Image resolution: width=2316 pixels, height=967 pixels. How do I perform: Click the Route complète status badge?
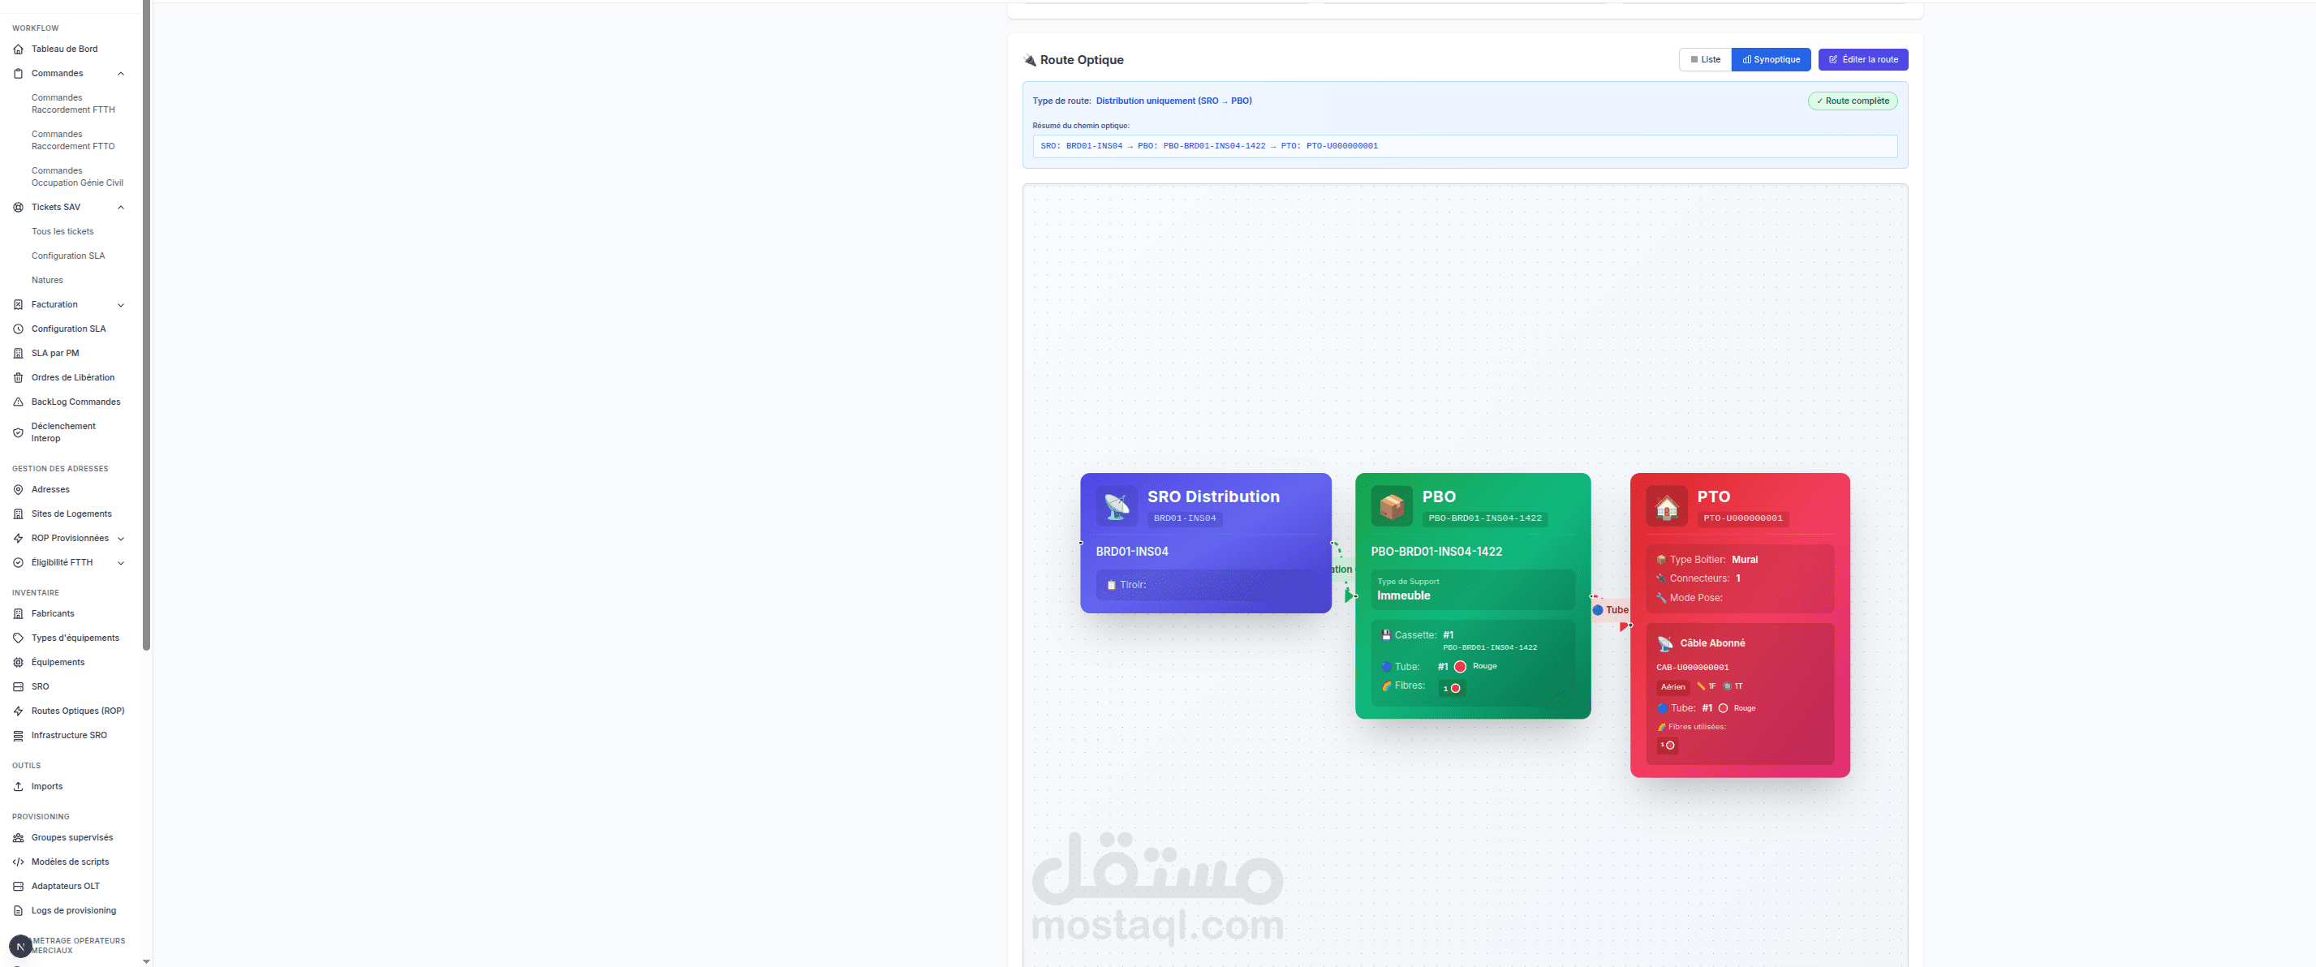1851,101
